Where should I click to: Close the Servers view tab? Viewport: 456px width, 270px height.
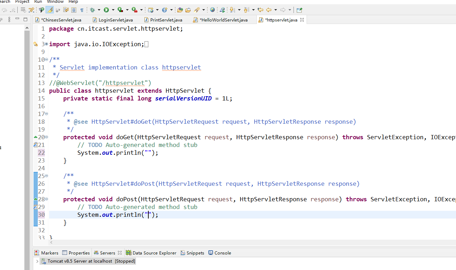coord(120,253)
